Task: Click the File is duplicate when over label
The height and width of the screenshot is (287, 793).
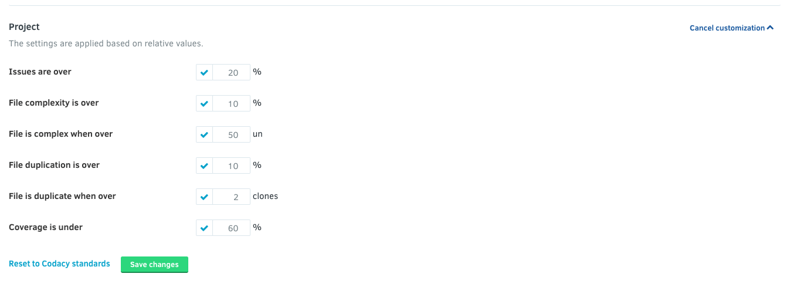Action: 62,196
